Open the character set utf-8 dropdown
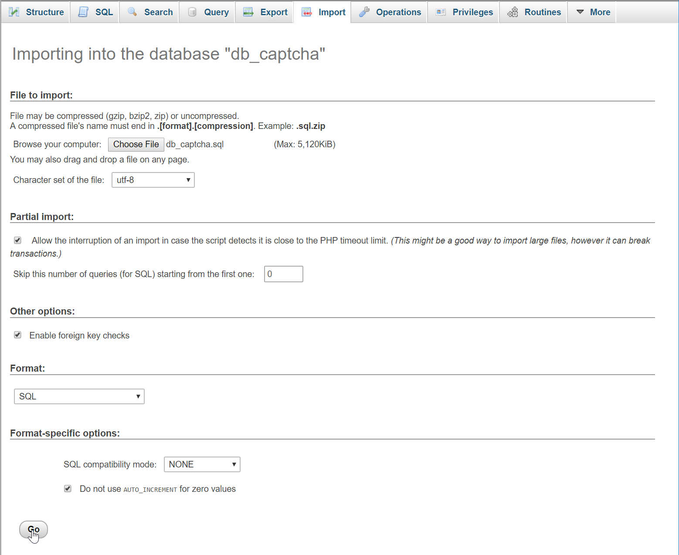The image size is (679, 555). tap(153, 180)
